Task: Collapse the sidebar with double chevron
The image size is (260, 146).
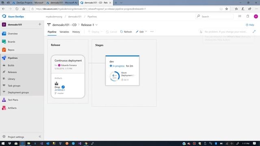Action: click(x=40, y=137)
